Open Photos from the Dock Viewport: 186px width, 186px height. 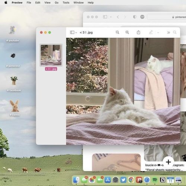[x=92, y=180]
